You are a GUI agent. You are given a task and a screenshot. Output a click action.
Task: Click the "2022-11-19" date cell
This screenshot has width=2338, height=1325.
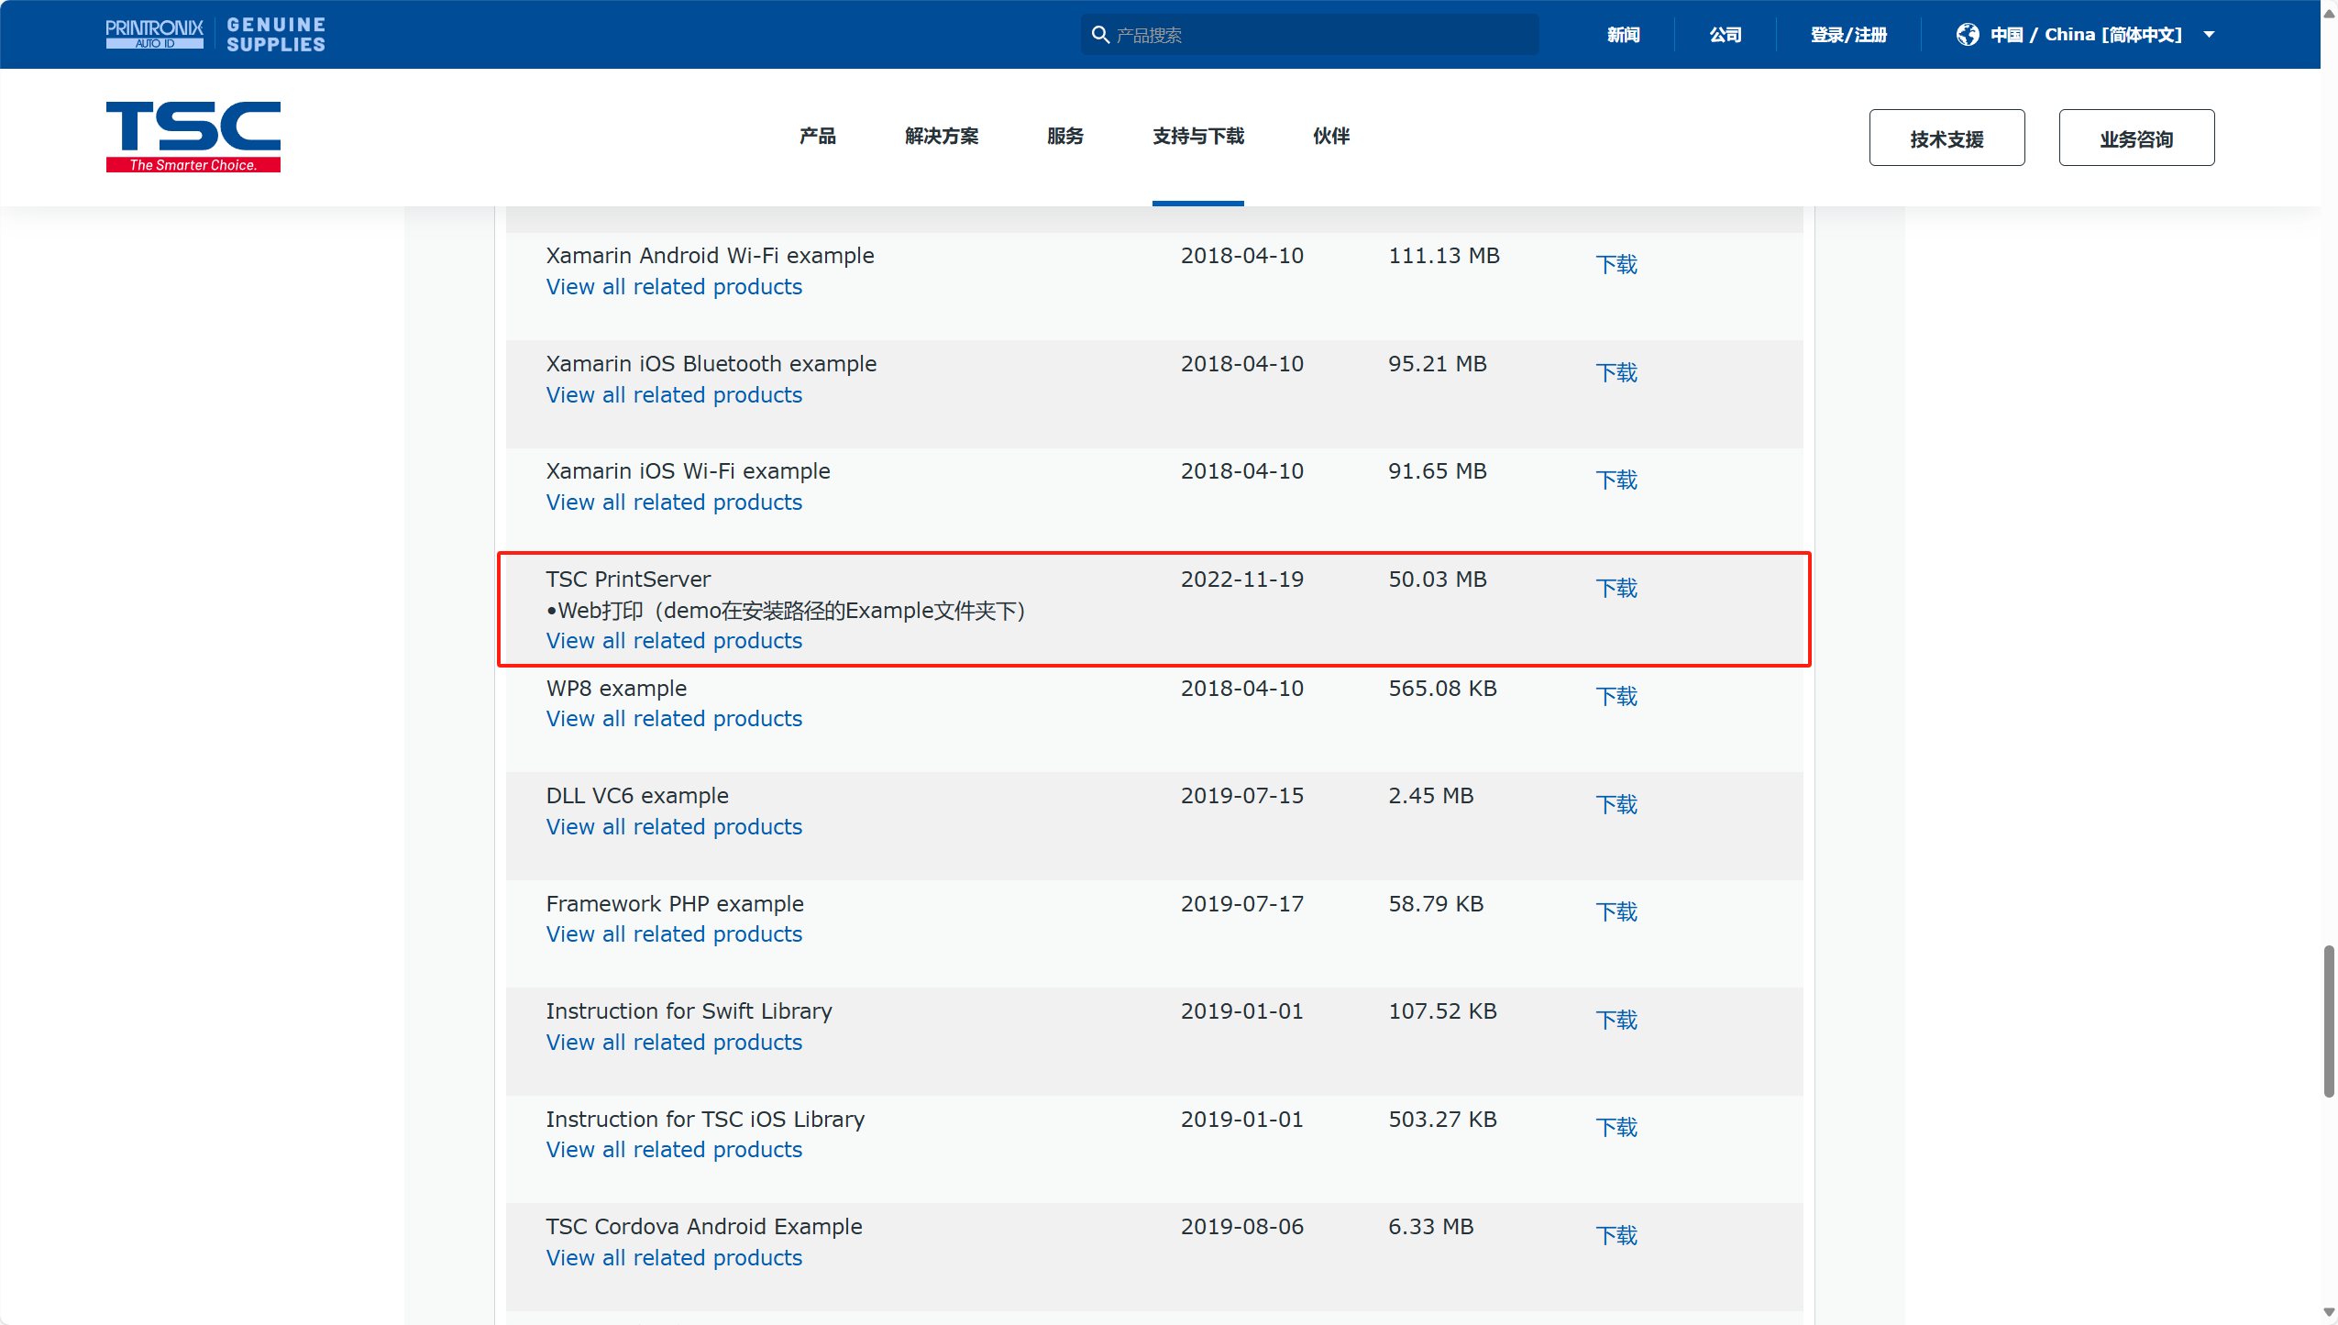click(1241, 580)
